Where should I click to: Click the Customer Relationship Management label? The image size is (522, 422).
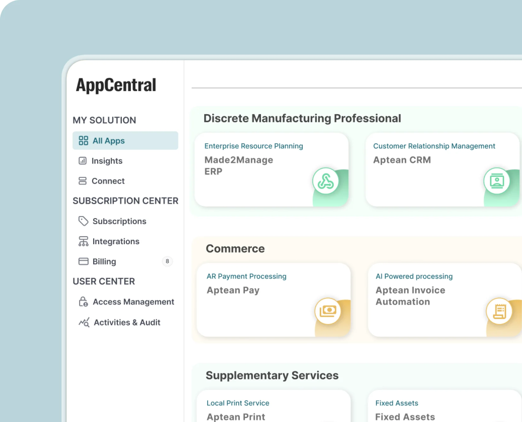click(x=434, y=146)
